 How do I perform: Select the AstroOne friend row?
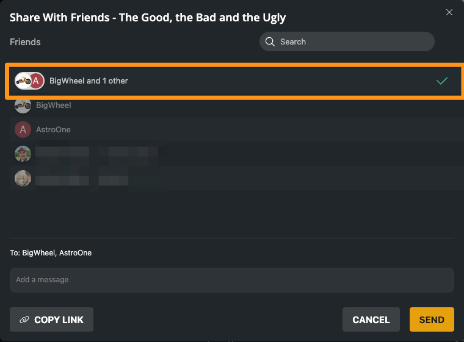237,129
